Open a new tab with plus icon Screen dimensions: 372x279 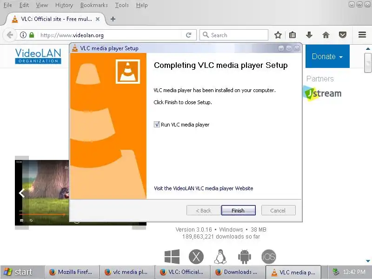113,19
